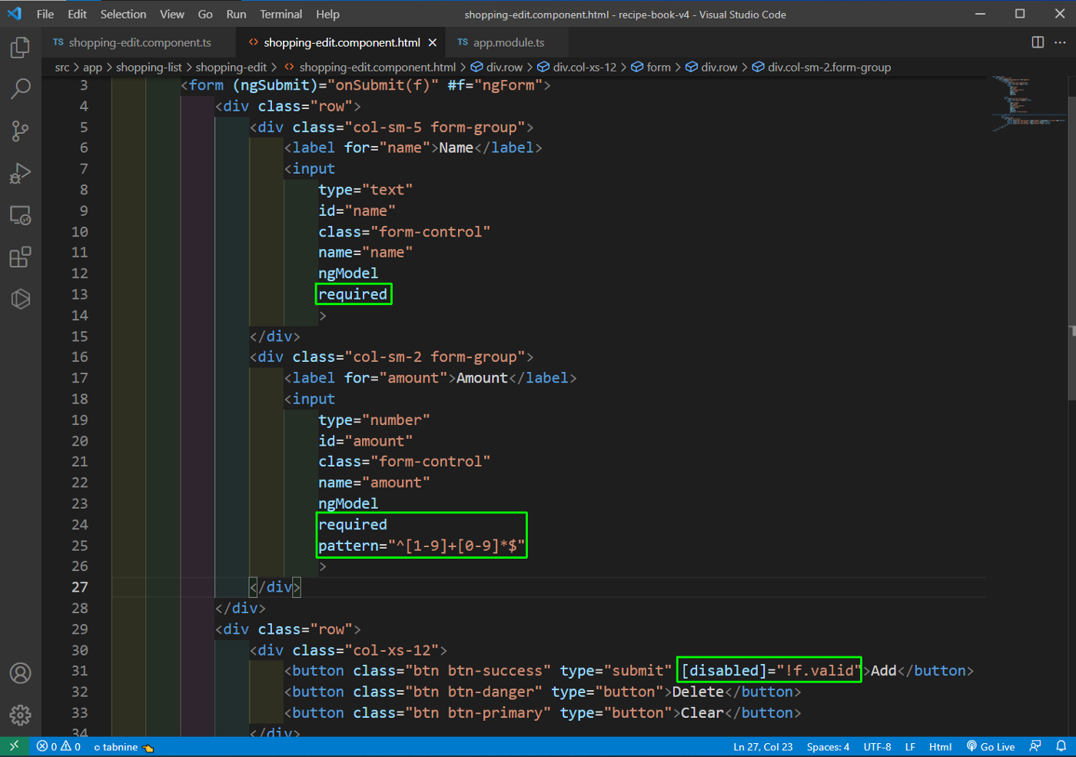Split the editor to the right
Viewport: 1076px width, 757px height.
pos(1038,42)
